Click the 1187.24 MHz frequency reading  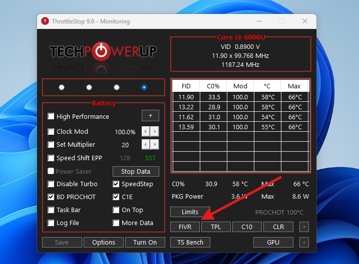(240, 65)
